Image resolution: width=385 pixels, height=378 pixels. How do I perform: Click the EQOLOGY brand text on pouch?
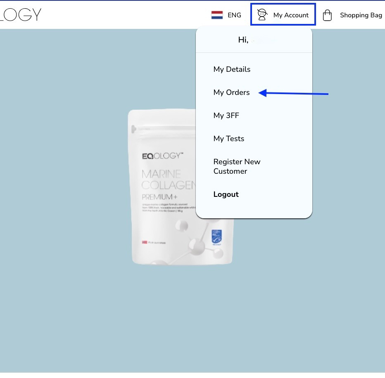point(162,156)
